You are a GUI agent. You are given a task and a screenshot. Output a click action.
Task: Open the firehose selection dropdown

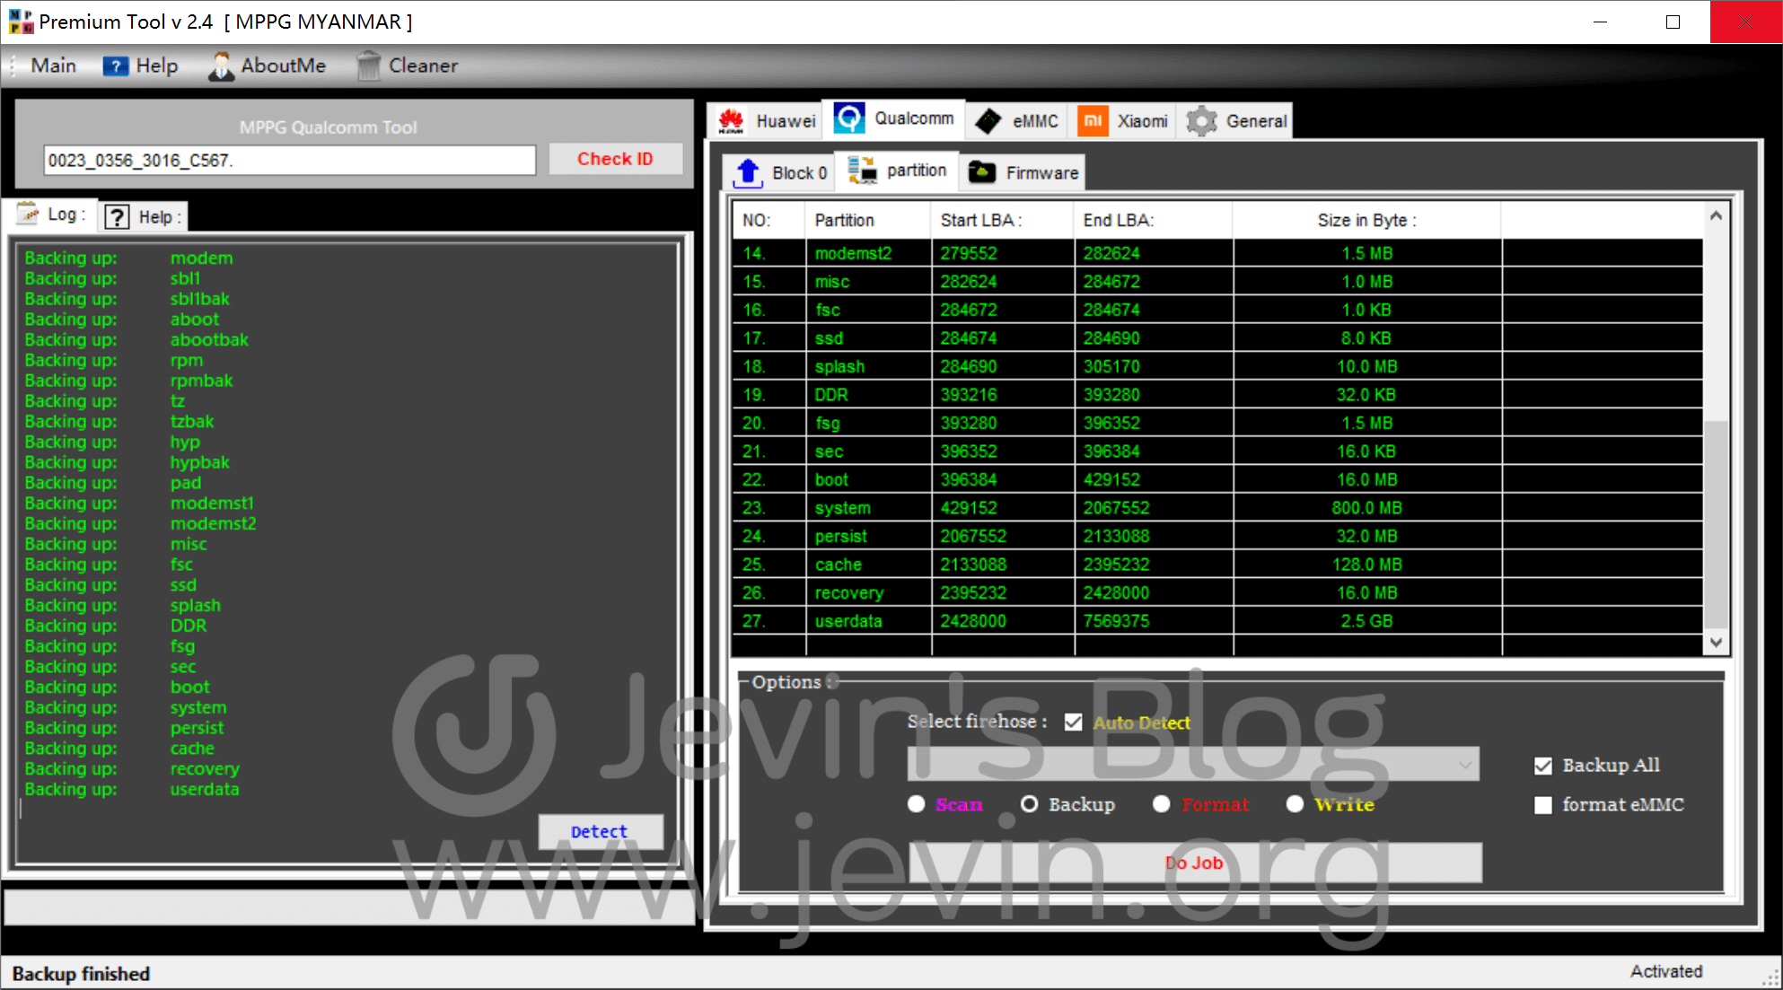coord(1193,765)
